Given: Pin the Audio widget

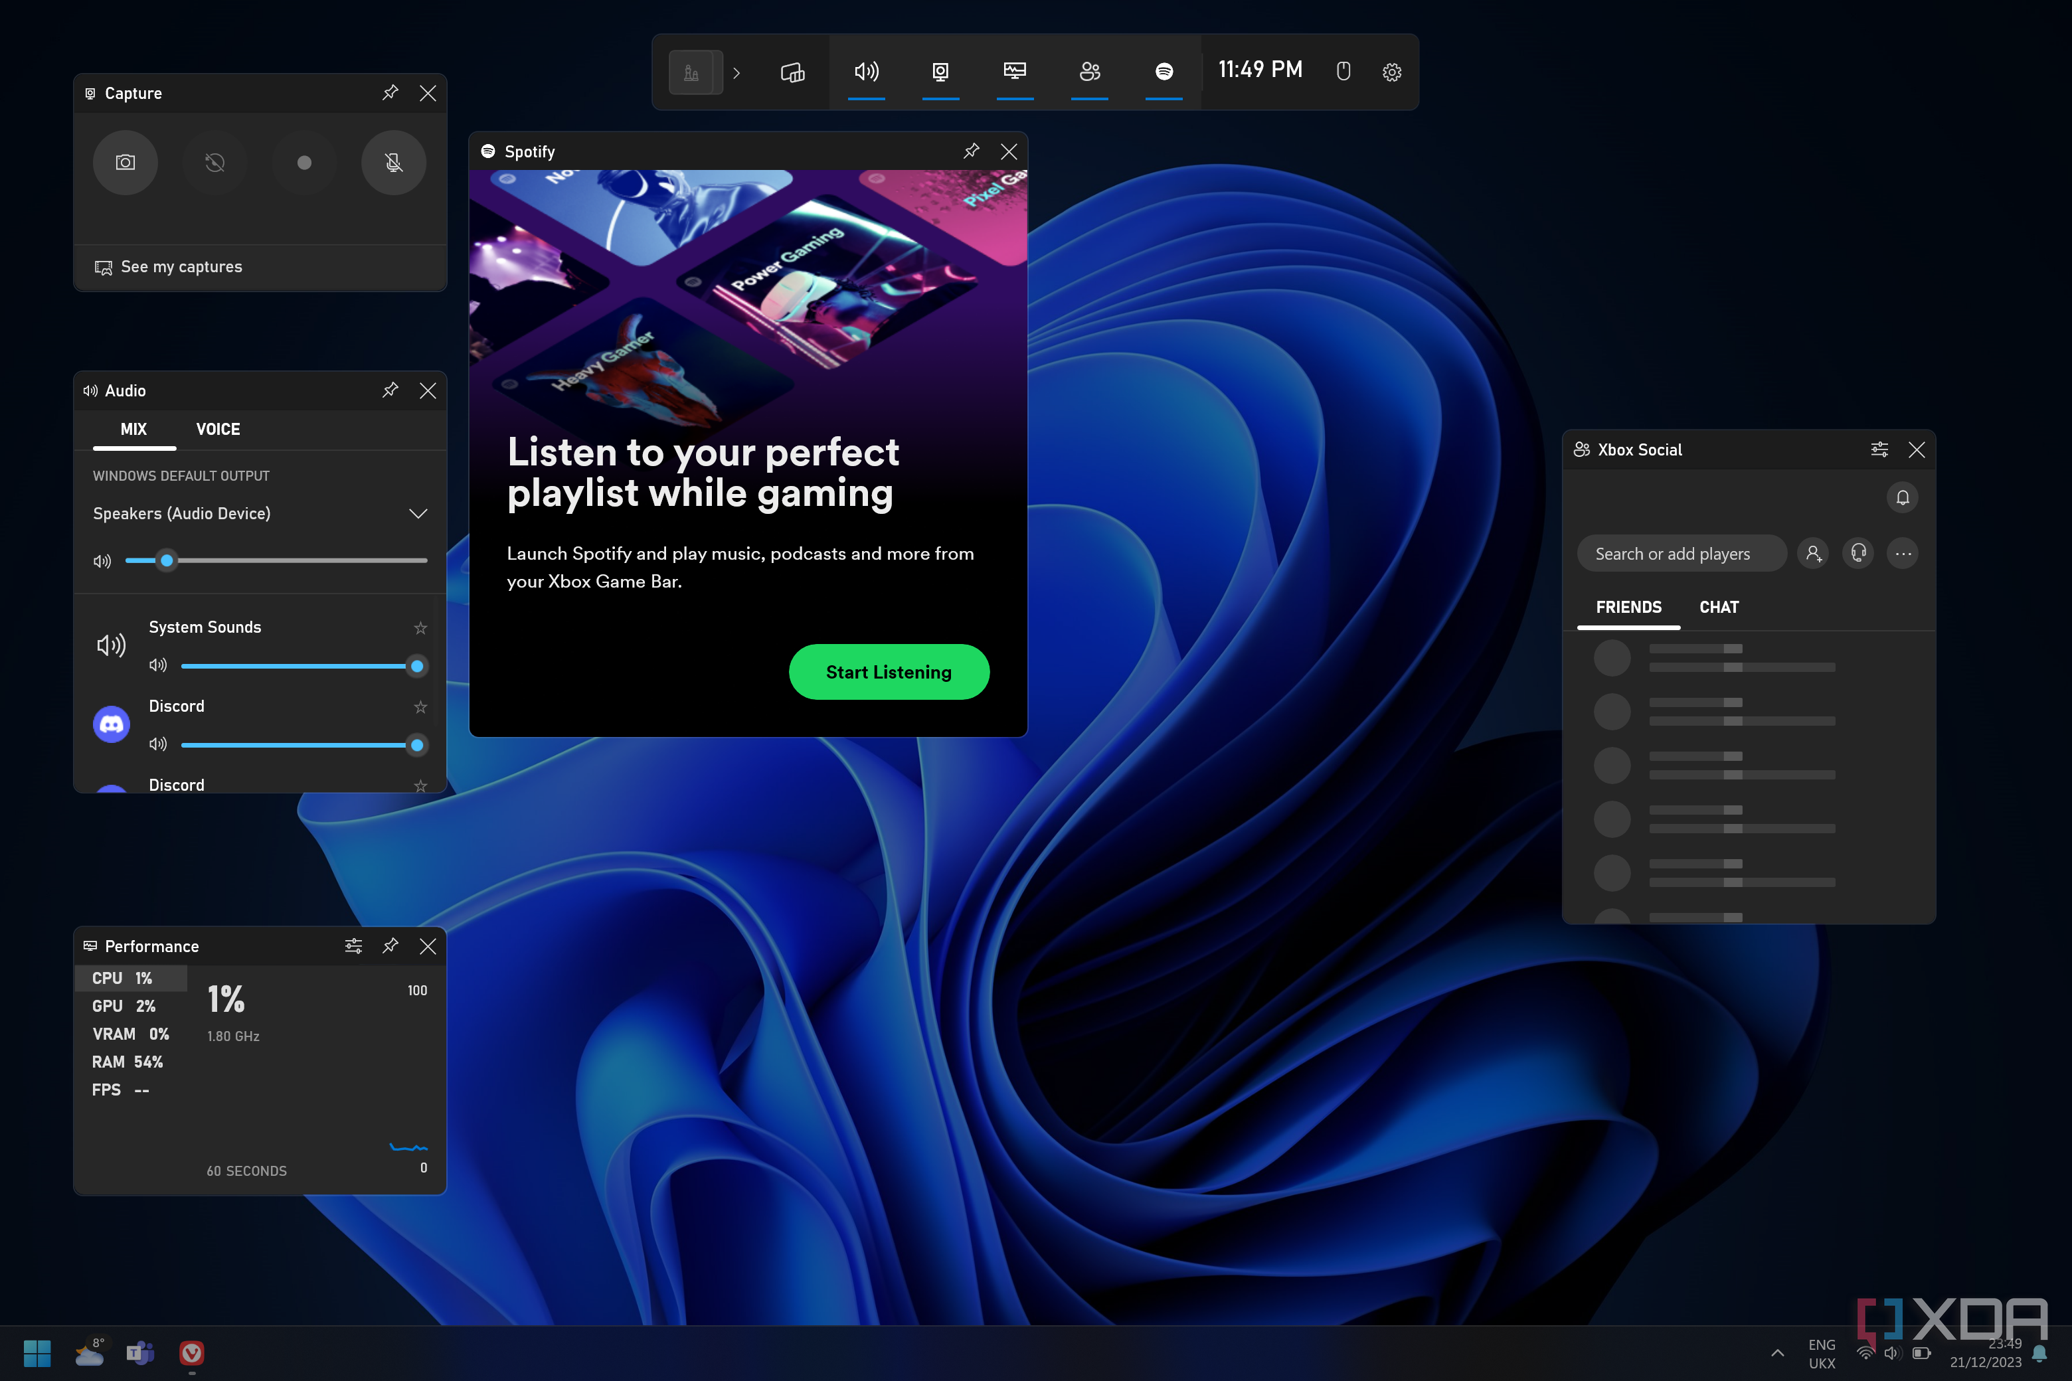Looking at the screenshot, I should click(390, 390).
